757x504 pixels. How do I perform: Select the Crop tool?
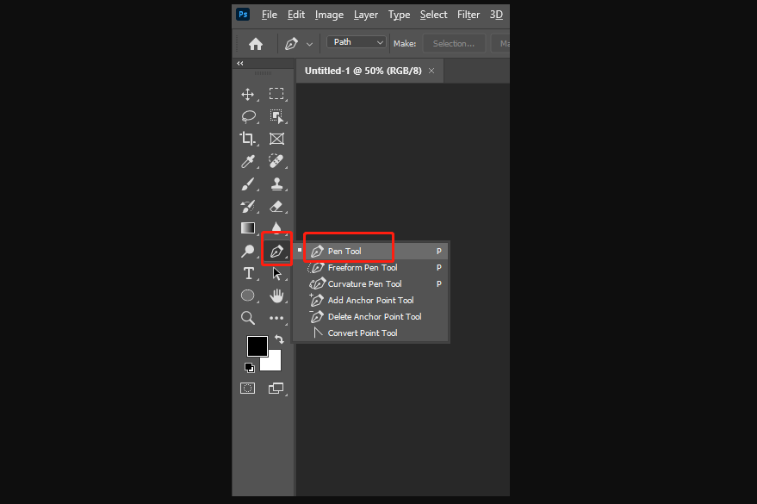point(247,139)
